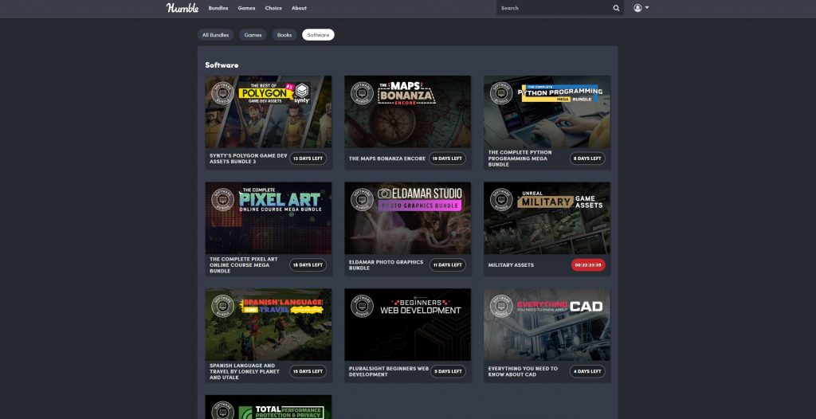The height and width of the screenshot is (419, 816).
Task: Open the Total Performance Protection thumbnail
Action: click(268, 407)
